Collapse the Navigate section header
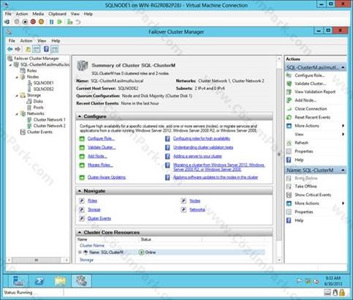The height and width of the screenshot is (300, 353). [80, 191]
